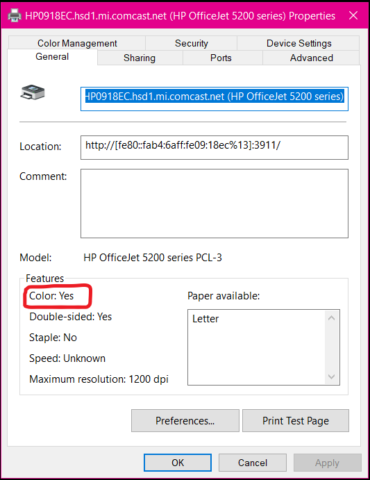Open the Security tab

(192, 43)
